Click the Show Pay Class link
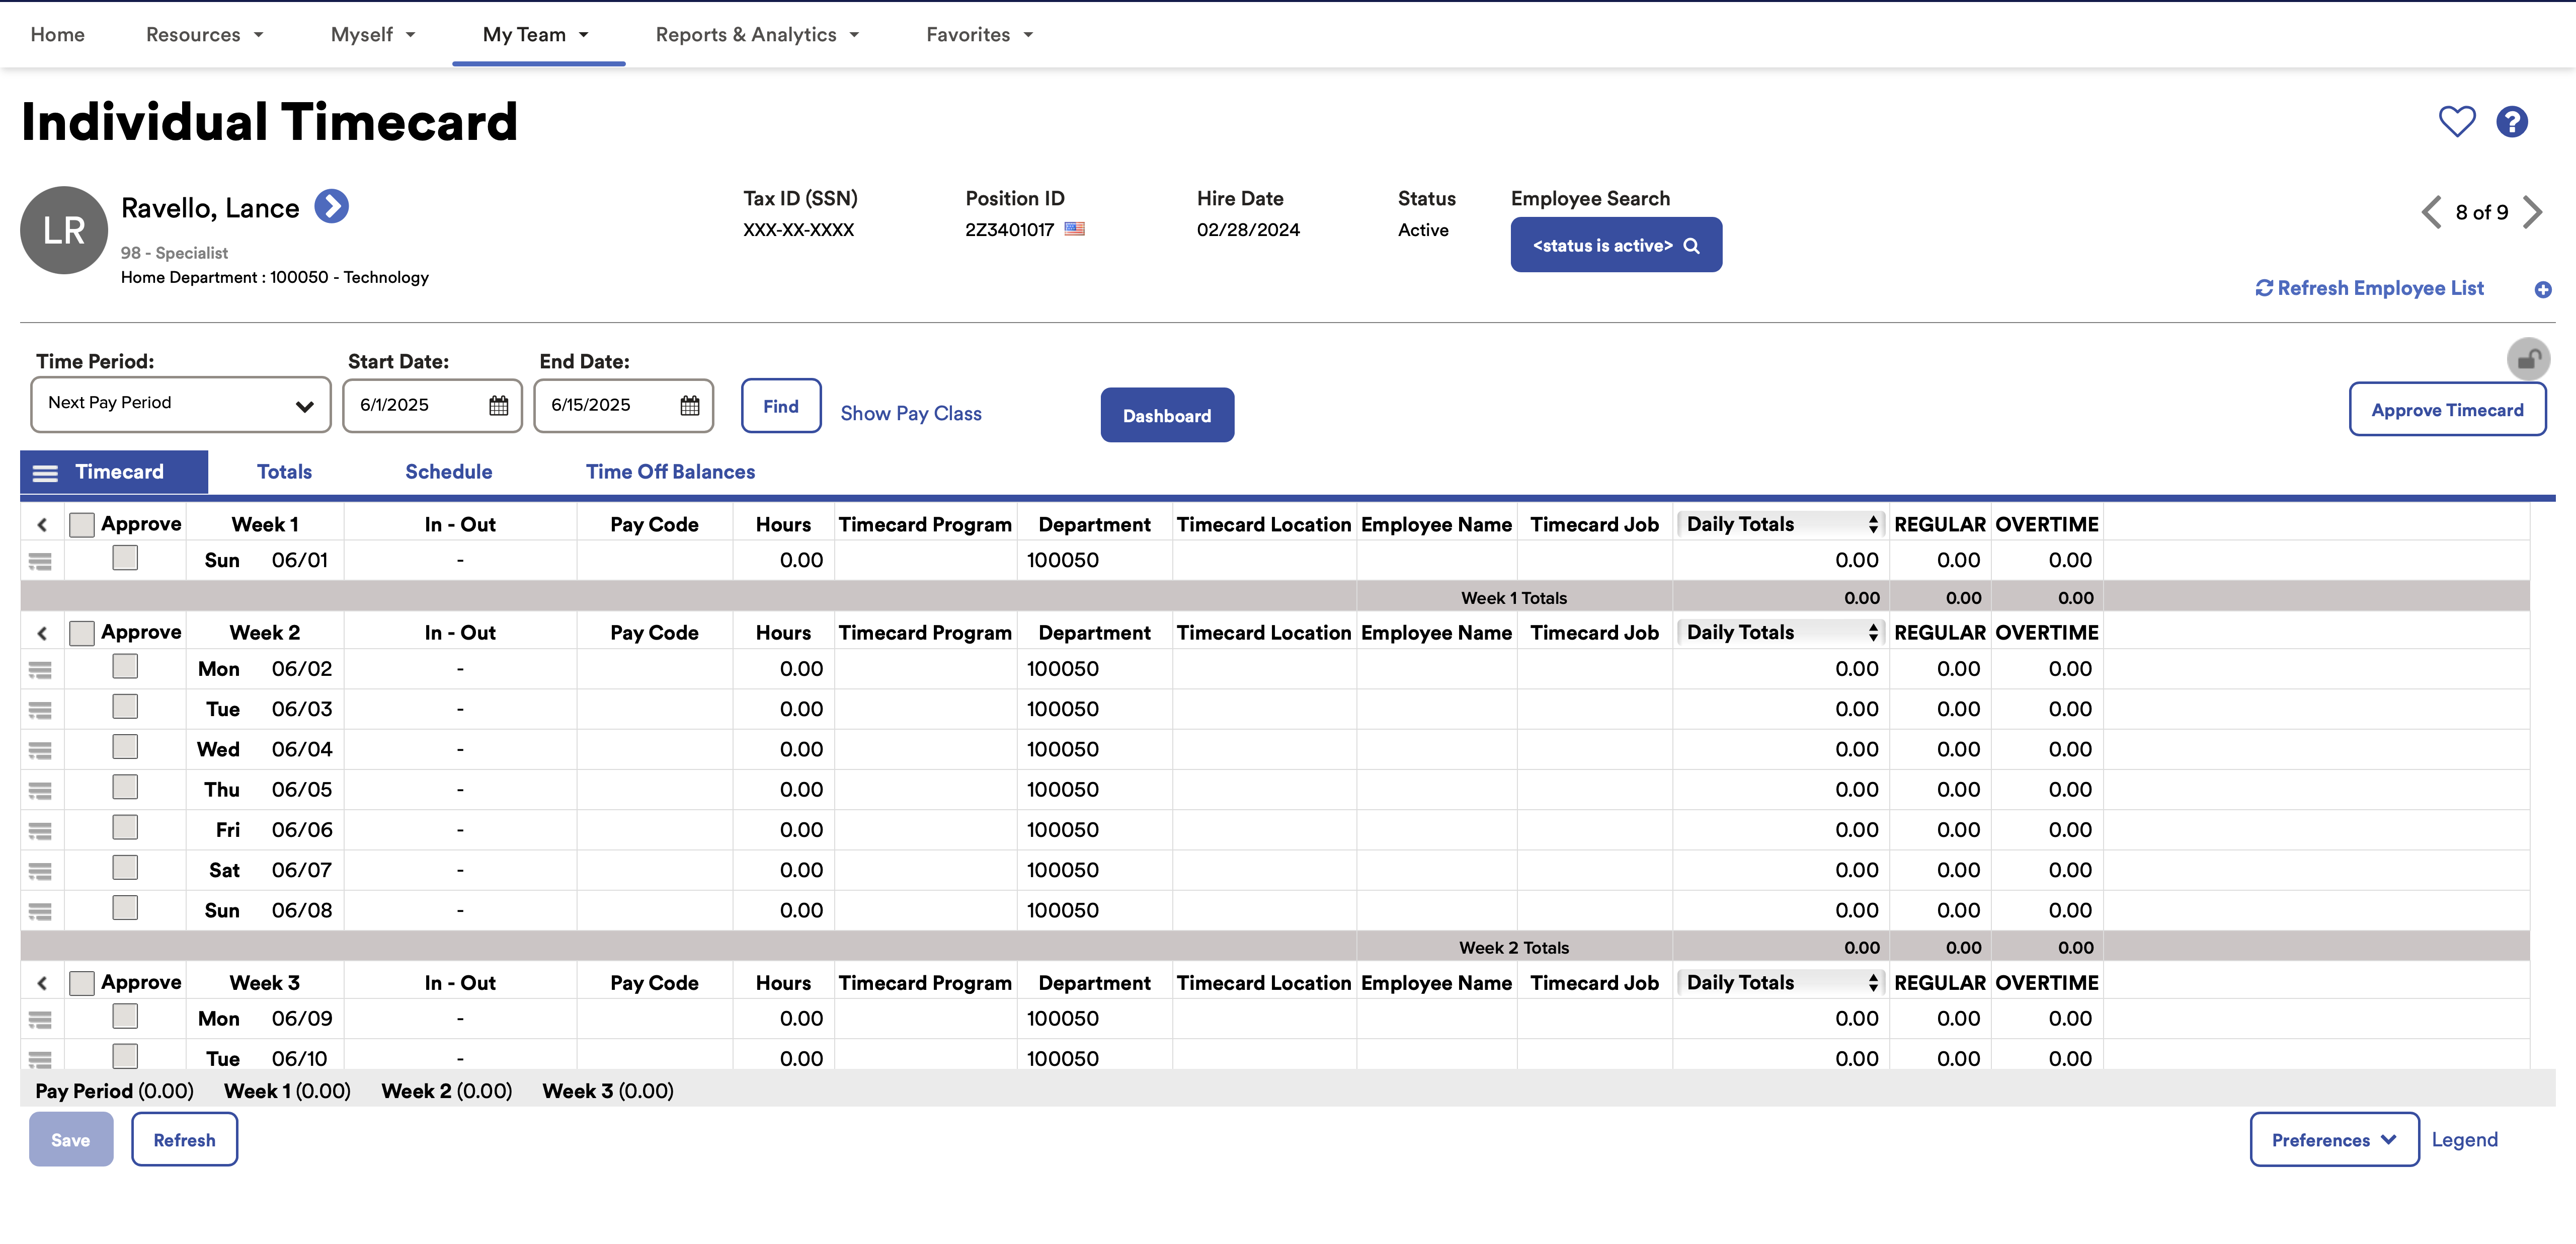The image size is (2576, 1244). click(911, 413)
